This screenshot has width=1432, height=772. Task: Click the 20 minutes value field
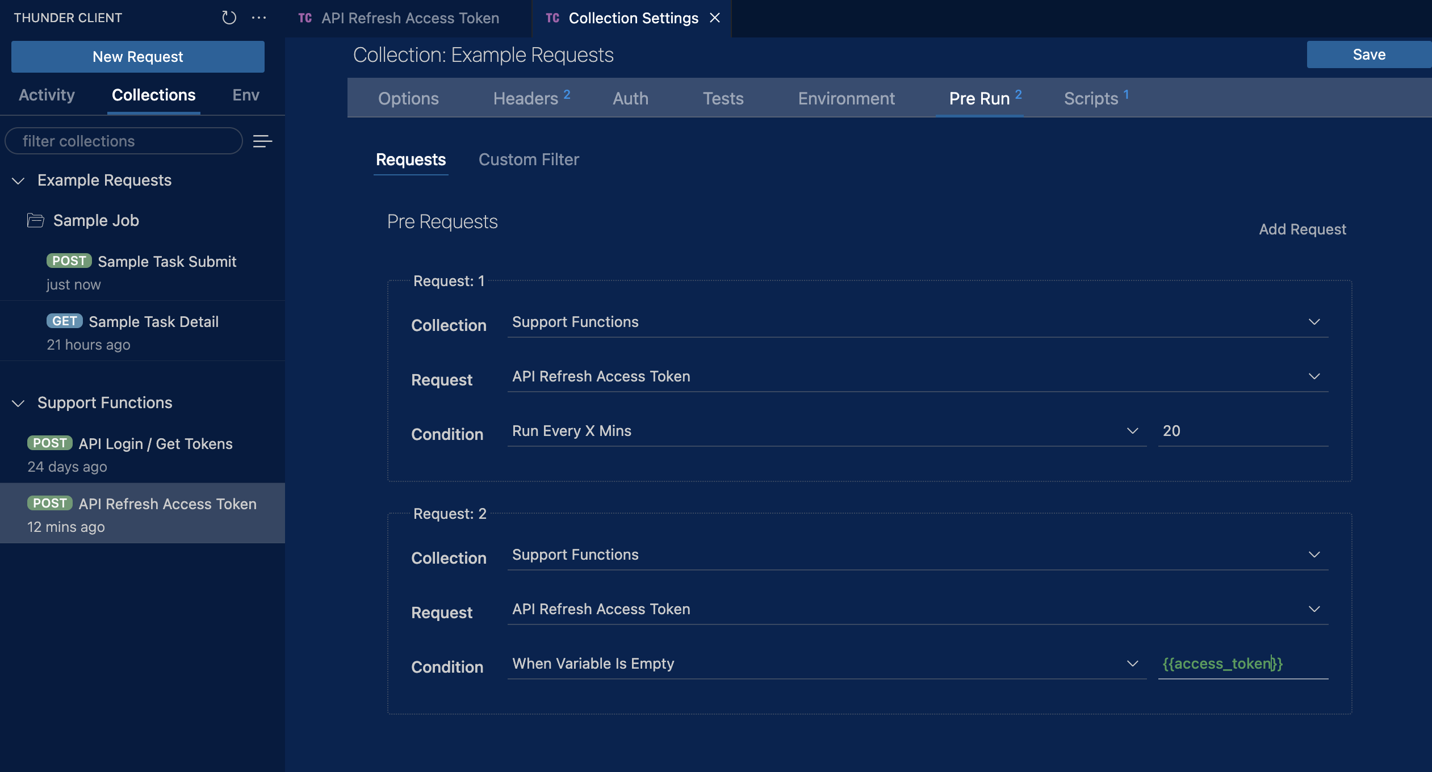(x=1242, y=431)
